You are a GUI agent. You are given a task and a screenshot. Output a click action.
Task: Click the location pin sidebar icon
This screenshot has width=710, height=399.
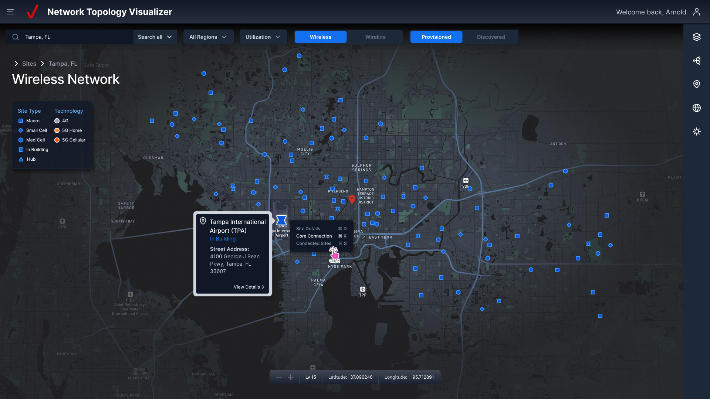pyautogui.click(x=697, y=84)
